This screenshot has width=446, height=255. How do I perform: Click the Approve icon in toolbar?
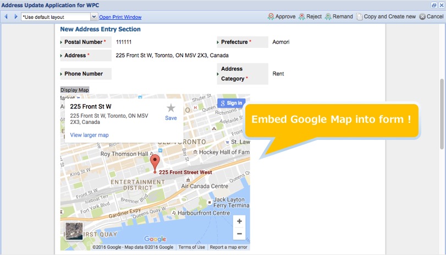coord(271,17)
